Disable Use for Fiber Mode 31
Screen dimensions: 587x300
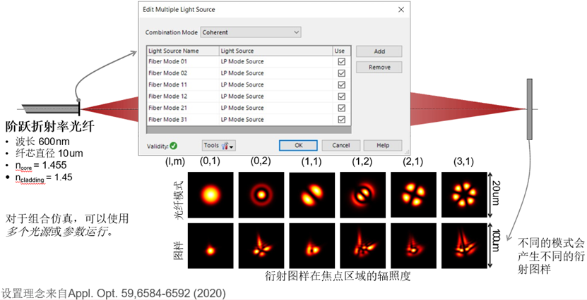(341, 120)
